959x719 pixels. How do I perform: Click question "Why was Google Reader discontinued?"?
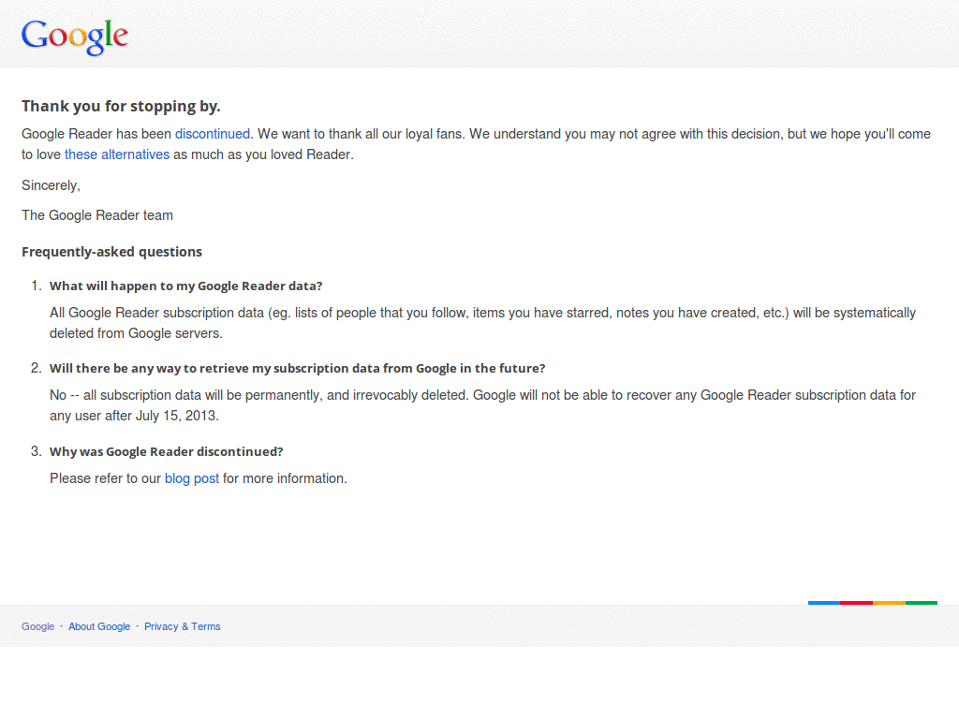pyautogui.click(x=167, y=452)
